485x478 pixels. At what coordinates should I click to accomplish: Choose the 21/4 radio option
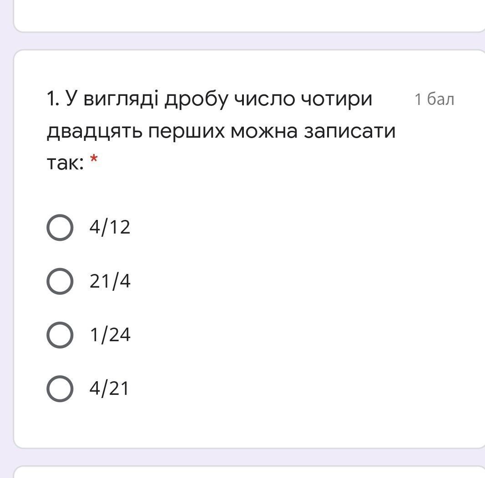60,281
